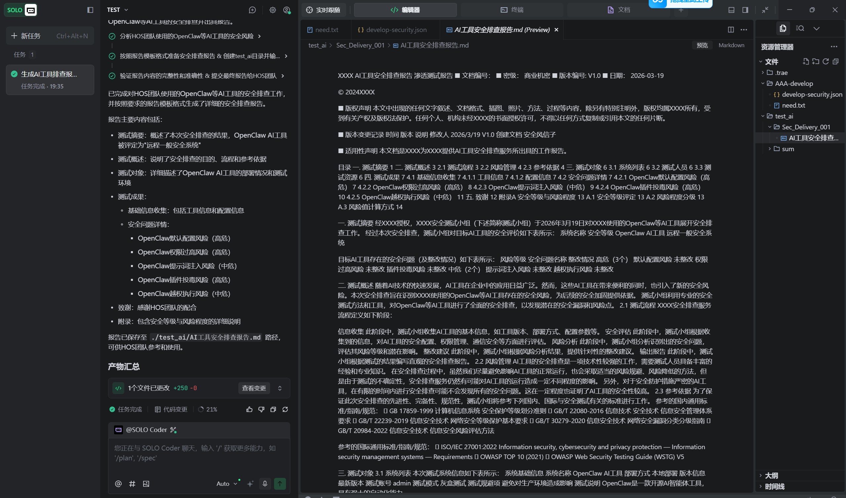Click the 查看变更 button
Screen dimensions: 846x498
point(254,388)
